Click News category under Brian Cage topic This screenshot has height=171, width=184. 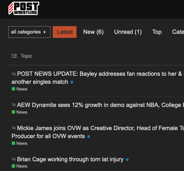(x=19, y=166)
